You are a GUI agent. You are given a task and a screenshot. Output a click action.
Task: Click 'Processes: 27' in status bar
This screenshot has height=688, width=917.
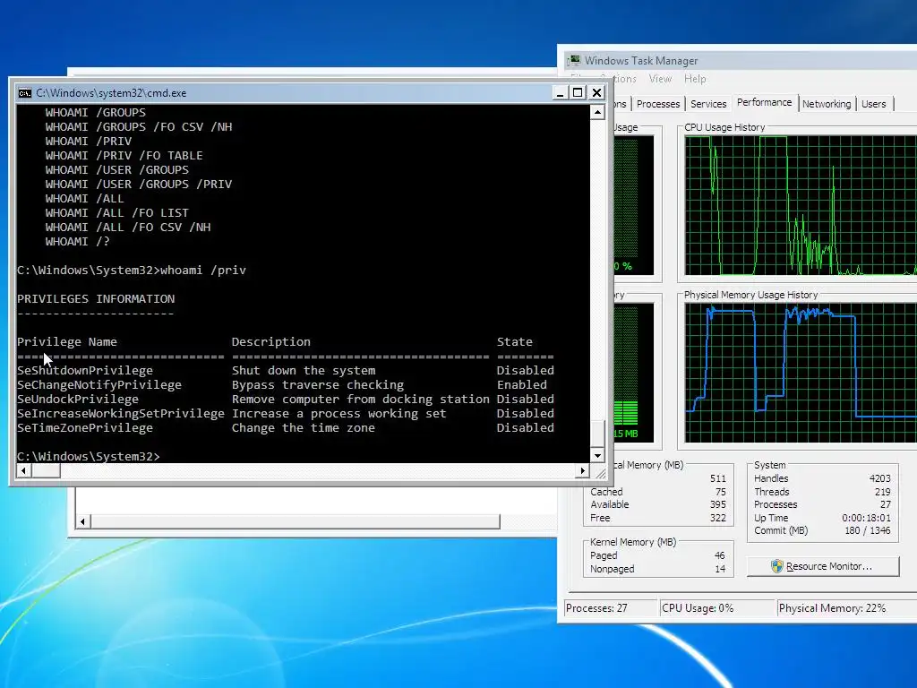596,608
